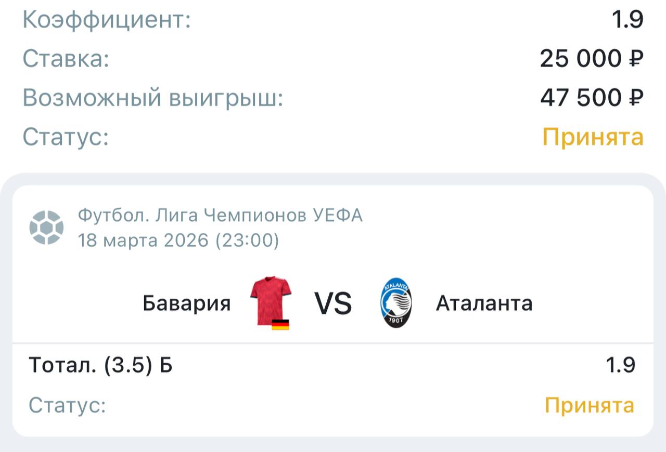The height and width of the screenshot is (452, 666).
Task: Open the Бавария team name
Action: [186, 303]
